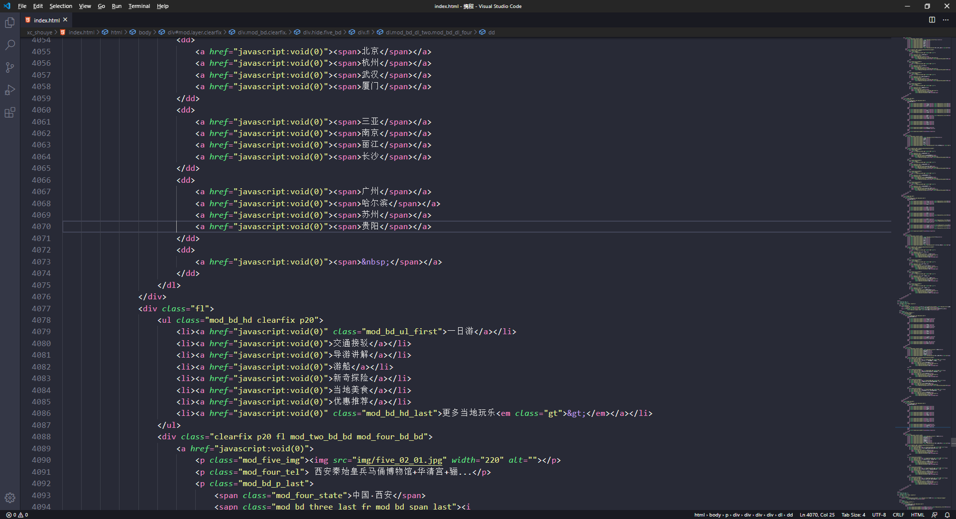Click the 长沙 span on line 4064

coord(370,157)
